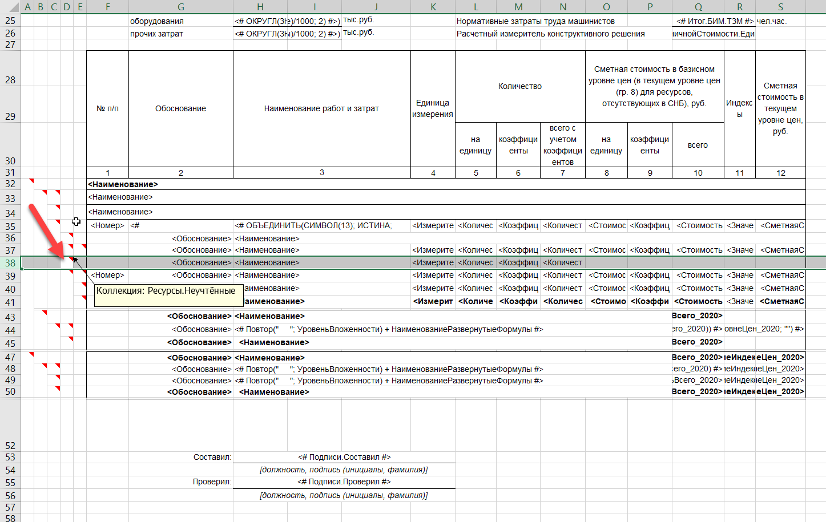Click column number '12' cell in row 31

pyautogui.click(x=780, y=172)
